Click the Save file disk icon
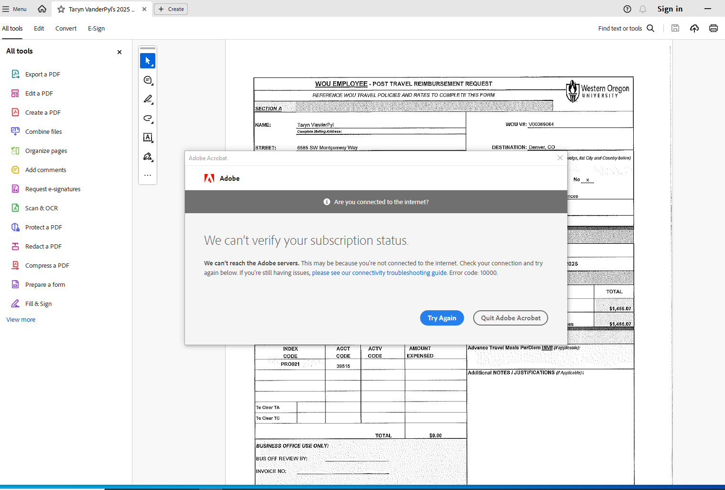The height and width of the screenshot is (490, 725). (x=675, y=28)
